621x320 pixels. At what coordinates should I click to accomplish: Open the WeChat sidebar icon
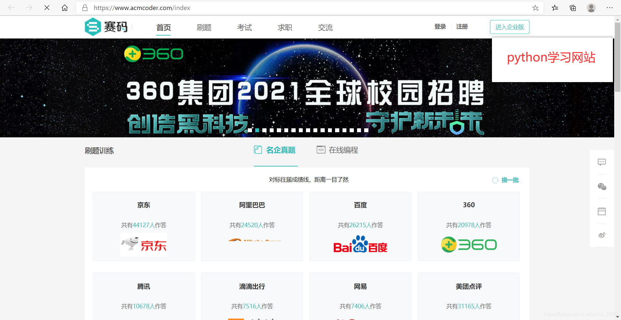(x=602, y=187)
